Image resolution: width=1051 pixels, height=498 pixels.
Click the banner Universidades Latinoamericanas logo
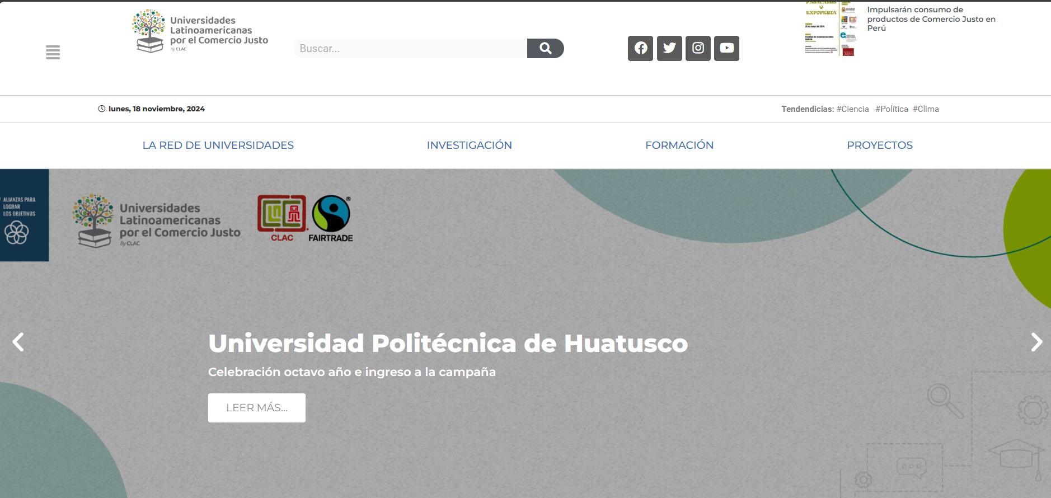(157, 221)
